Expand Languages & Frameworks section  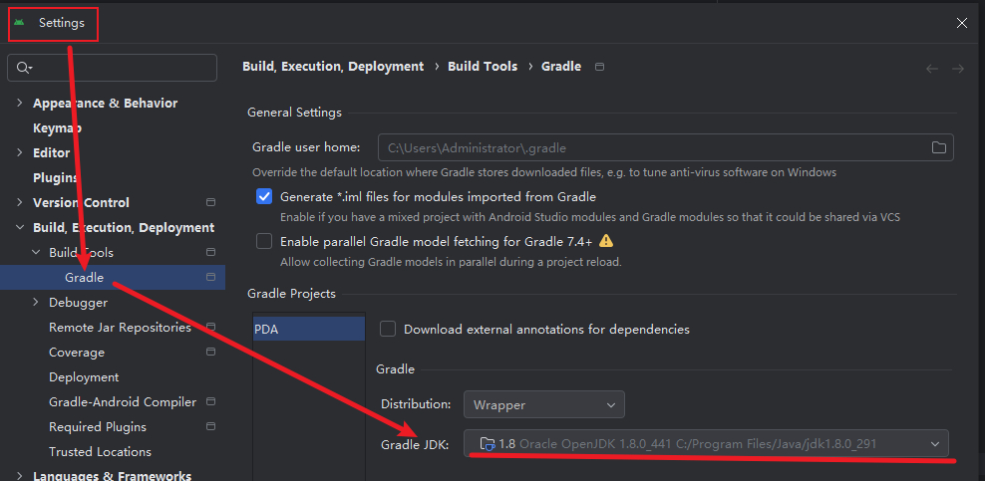pos(20,475)
